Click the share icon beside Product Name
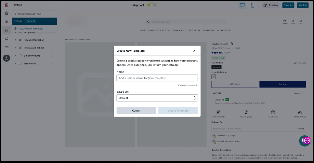The height and width of the screenshot is (163, 314). click(232, 44)
